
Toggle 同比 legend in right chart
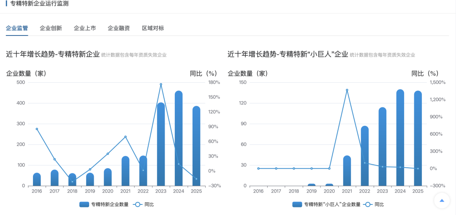click(373, 204)
